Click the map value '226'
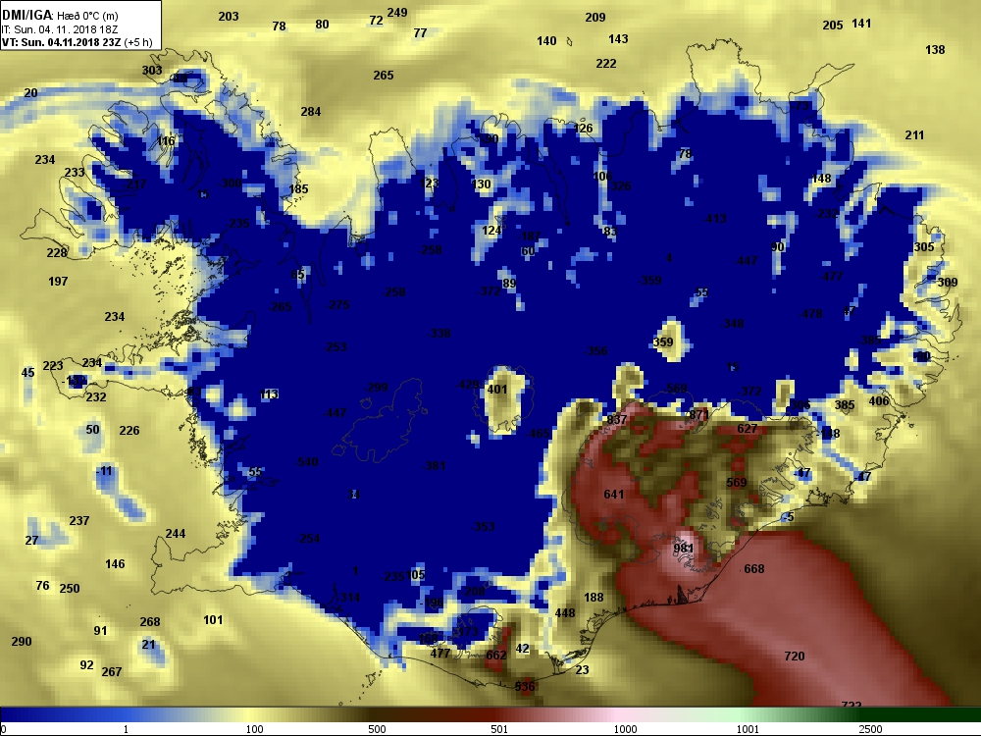Screen dimensions: 981x736 pyautogui.click(x=129, y=431)
